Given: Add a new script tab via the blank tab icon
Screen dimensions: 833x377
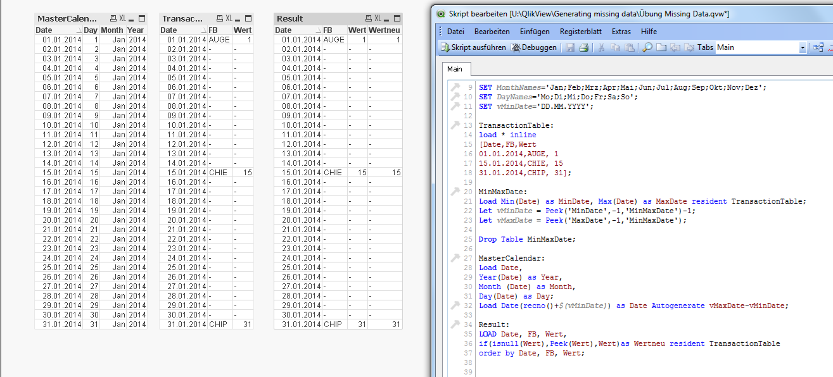Looking at the screenshot, I should pyautogui.click(x=661, y=47).
